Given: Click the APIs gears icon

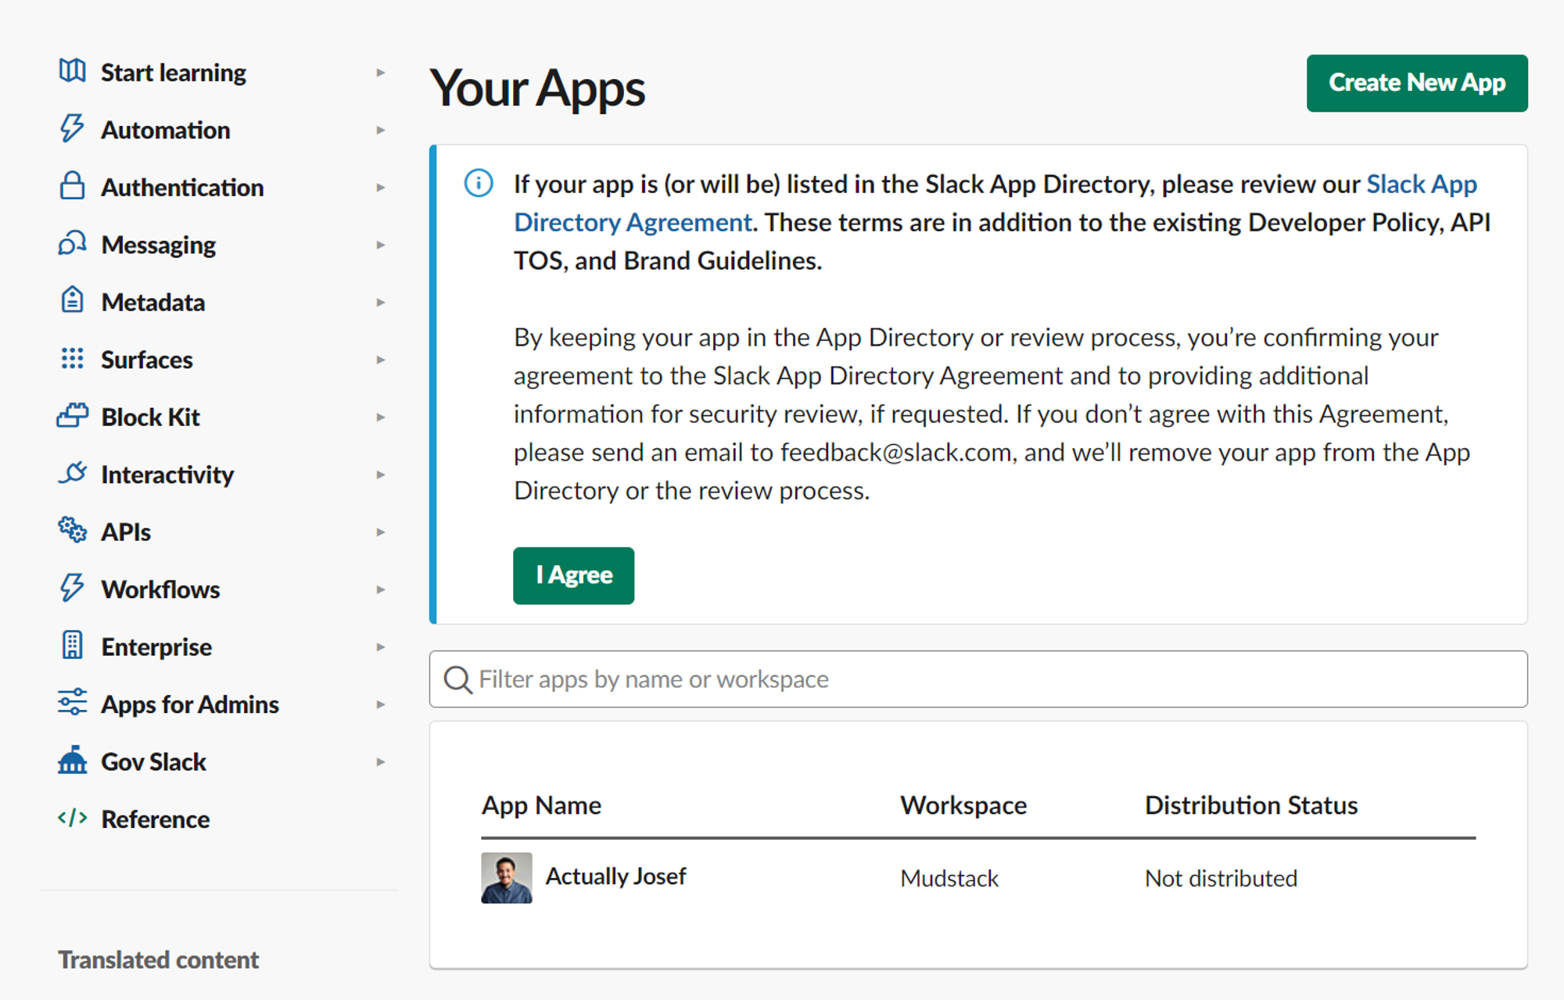Looking at the screenshot, I should coord(71,530).
